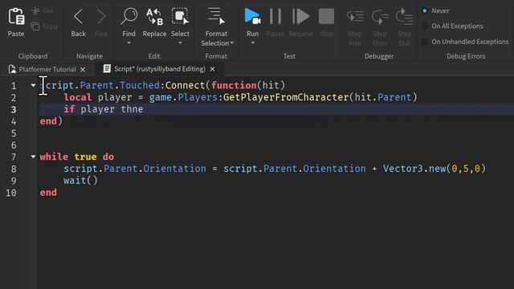The width and height of the screenshot is (514, 289).
Task: Click the Cut scissors icon
Action: click(x=35, y=10)
